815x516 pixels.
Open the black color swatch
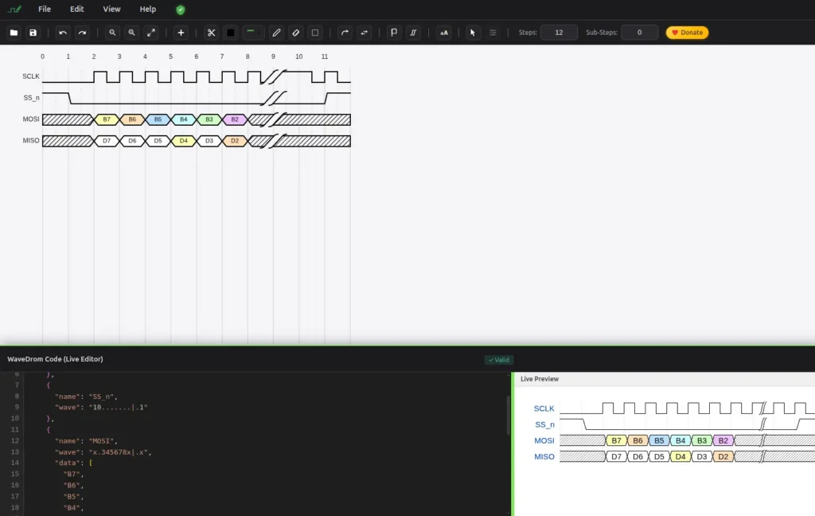tap(231, 33)
